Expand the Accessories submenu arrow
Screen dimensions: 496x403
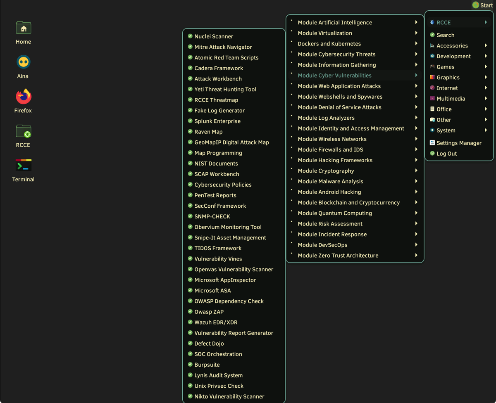point(486,46)
